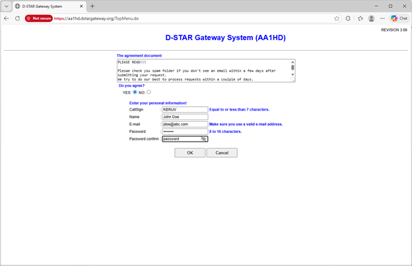Reload the page with the refresh icon
The image size is (412, 266).
coord(17,18)
